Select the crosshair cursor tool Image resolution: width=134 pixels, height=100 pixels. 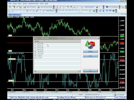pyautogui.click(x=13, y=11)
